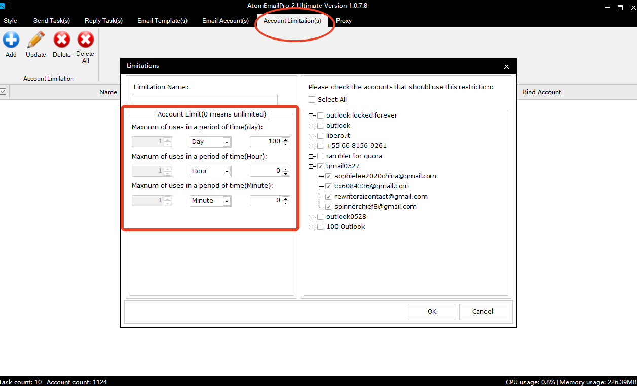Click the minute max uses field
637x386 pixels.
pyautogui.click(x=266, y=201)
